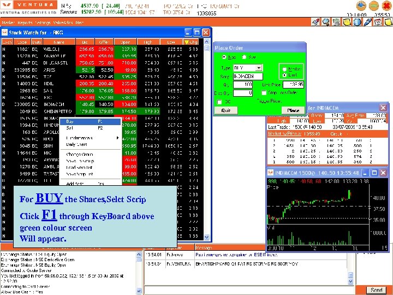Image resolution: width=393 pixels, height=295 pixels.
Task: Select the ARIES row in Stock Watch
Action: [102, 70]
